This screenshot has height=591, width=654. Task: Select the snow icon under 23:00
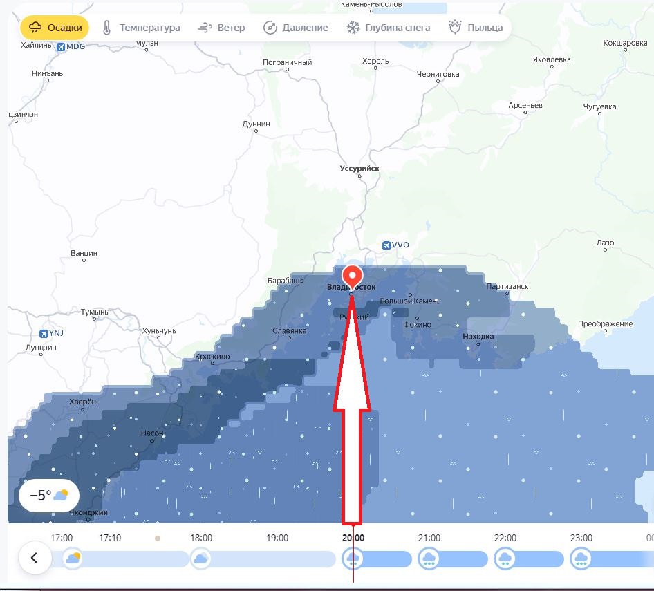point(581,559)
